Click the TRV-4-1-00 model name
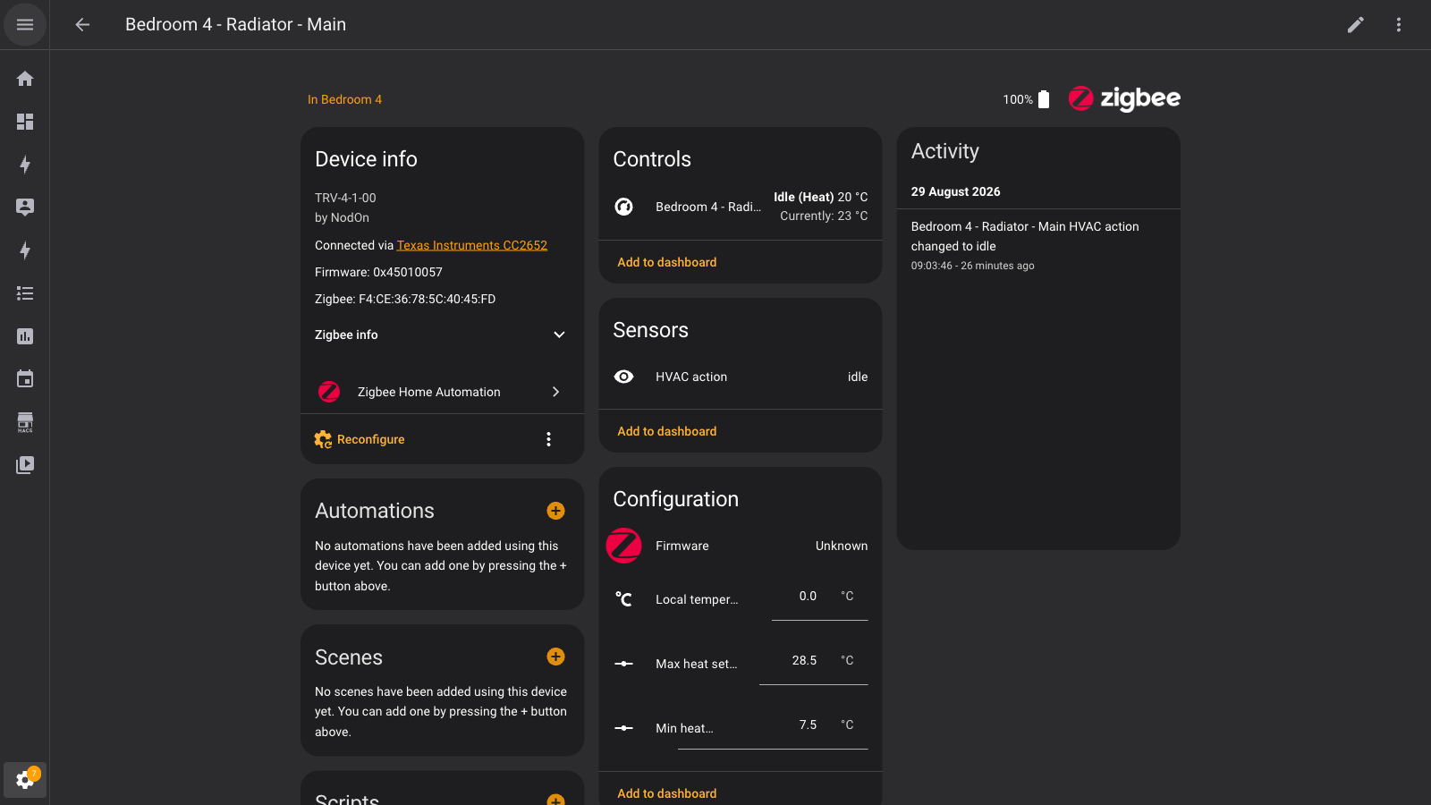The width and height of the screenshot is (1431, 805). pyautogui.click(x=345, y=198)
